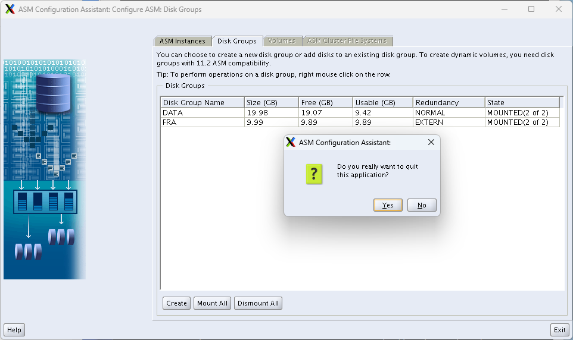Click the database cylinder side illustration
The width and height of the screenshot is (573, 340).
click(45, 169)
